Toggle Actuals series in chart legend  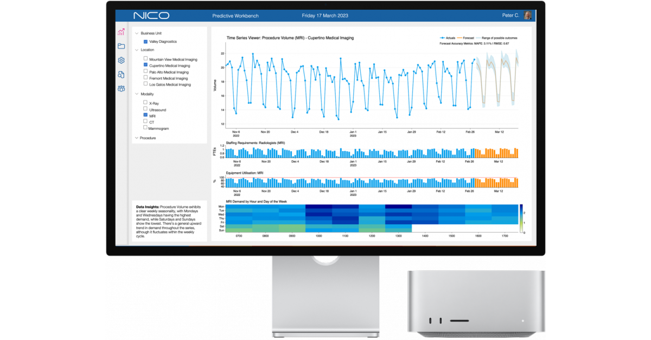[x=447, y=38]
